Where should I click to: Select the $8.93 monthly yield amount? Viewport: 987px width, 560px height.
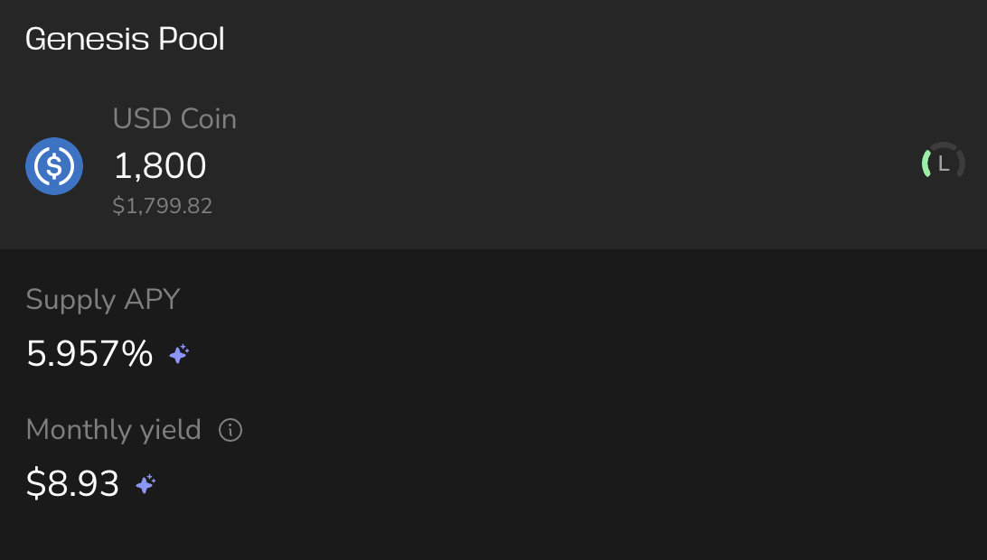pos(72,484)
